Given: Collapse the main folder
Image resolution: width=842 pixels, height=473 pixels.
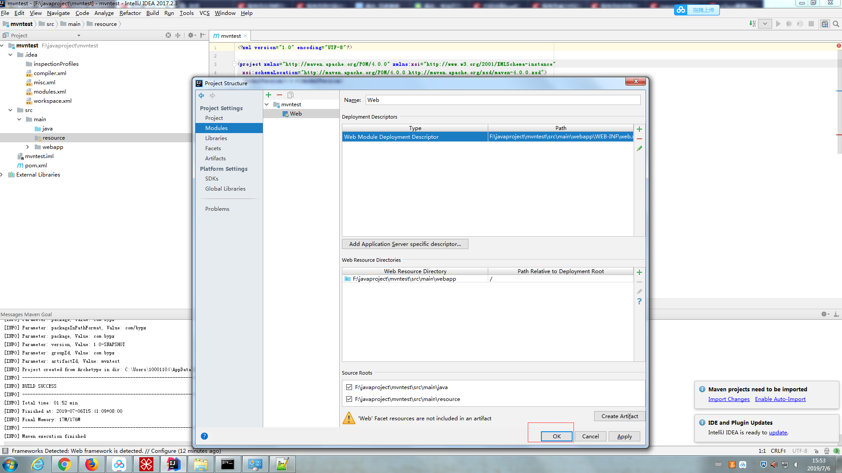Looking at the screenshot, I should click(x=19, y=119).
